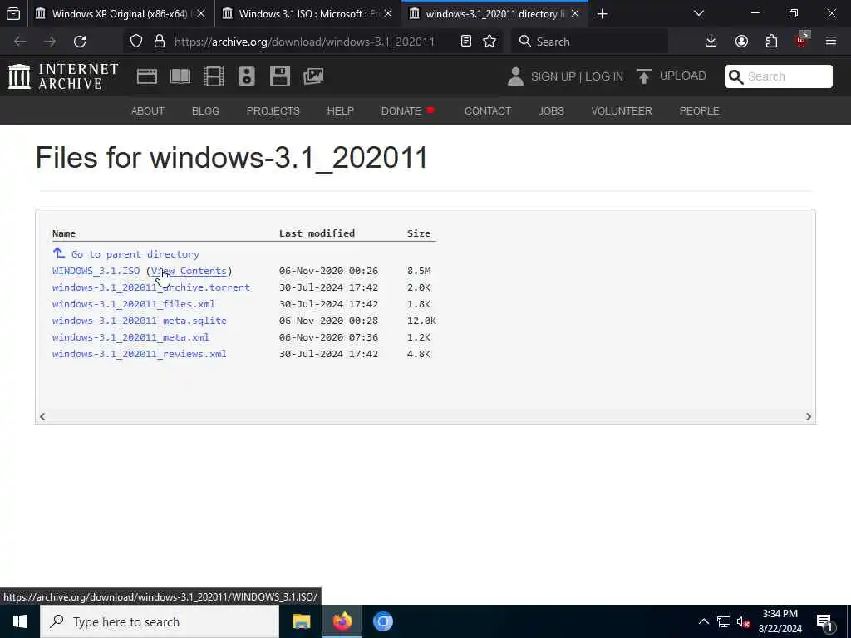Click the archive.org URL address field
Image resolution: width=851 pixels, height=638 pixels.
coord(304,42)
